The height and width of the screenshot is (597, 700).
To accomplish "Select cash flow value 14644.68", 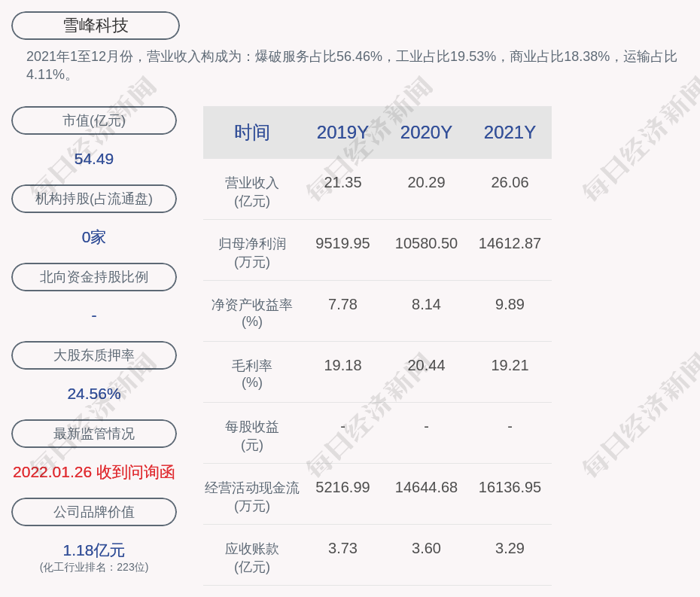I will [x=426, y=488].
